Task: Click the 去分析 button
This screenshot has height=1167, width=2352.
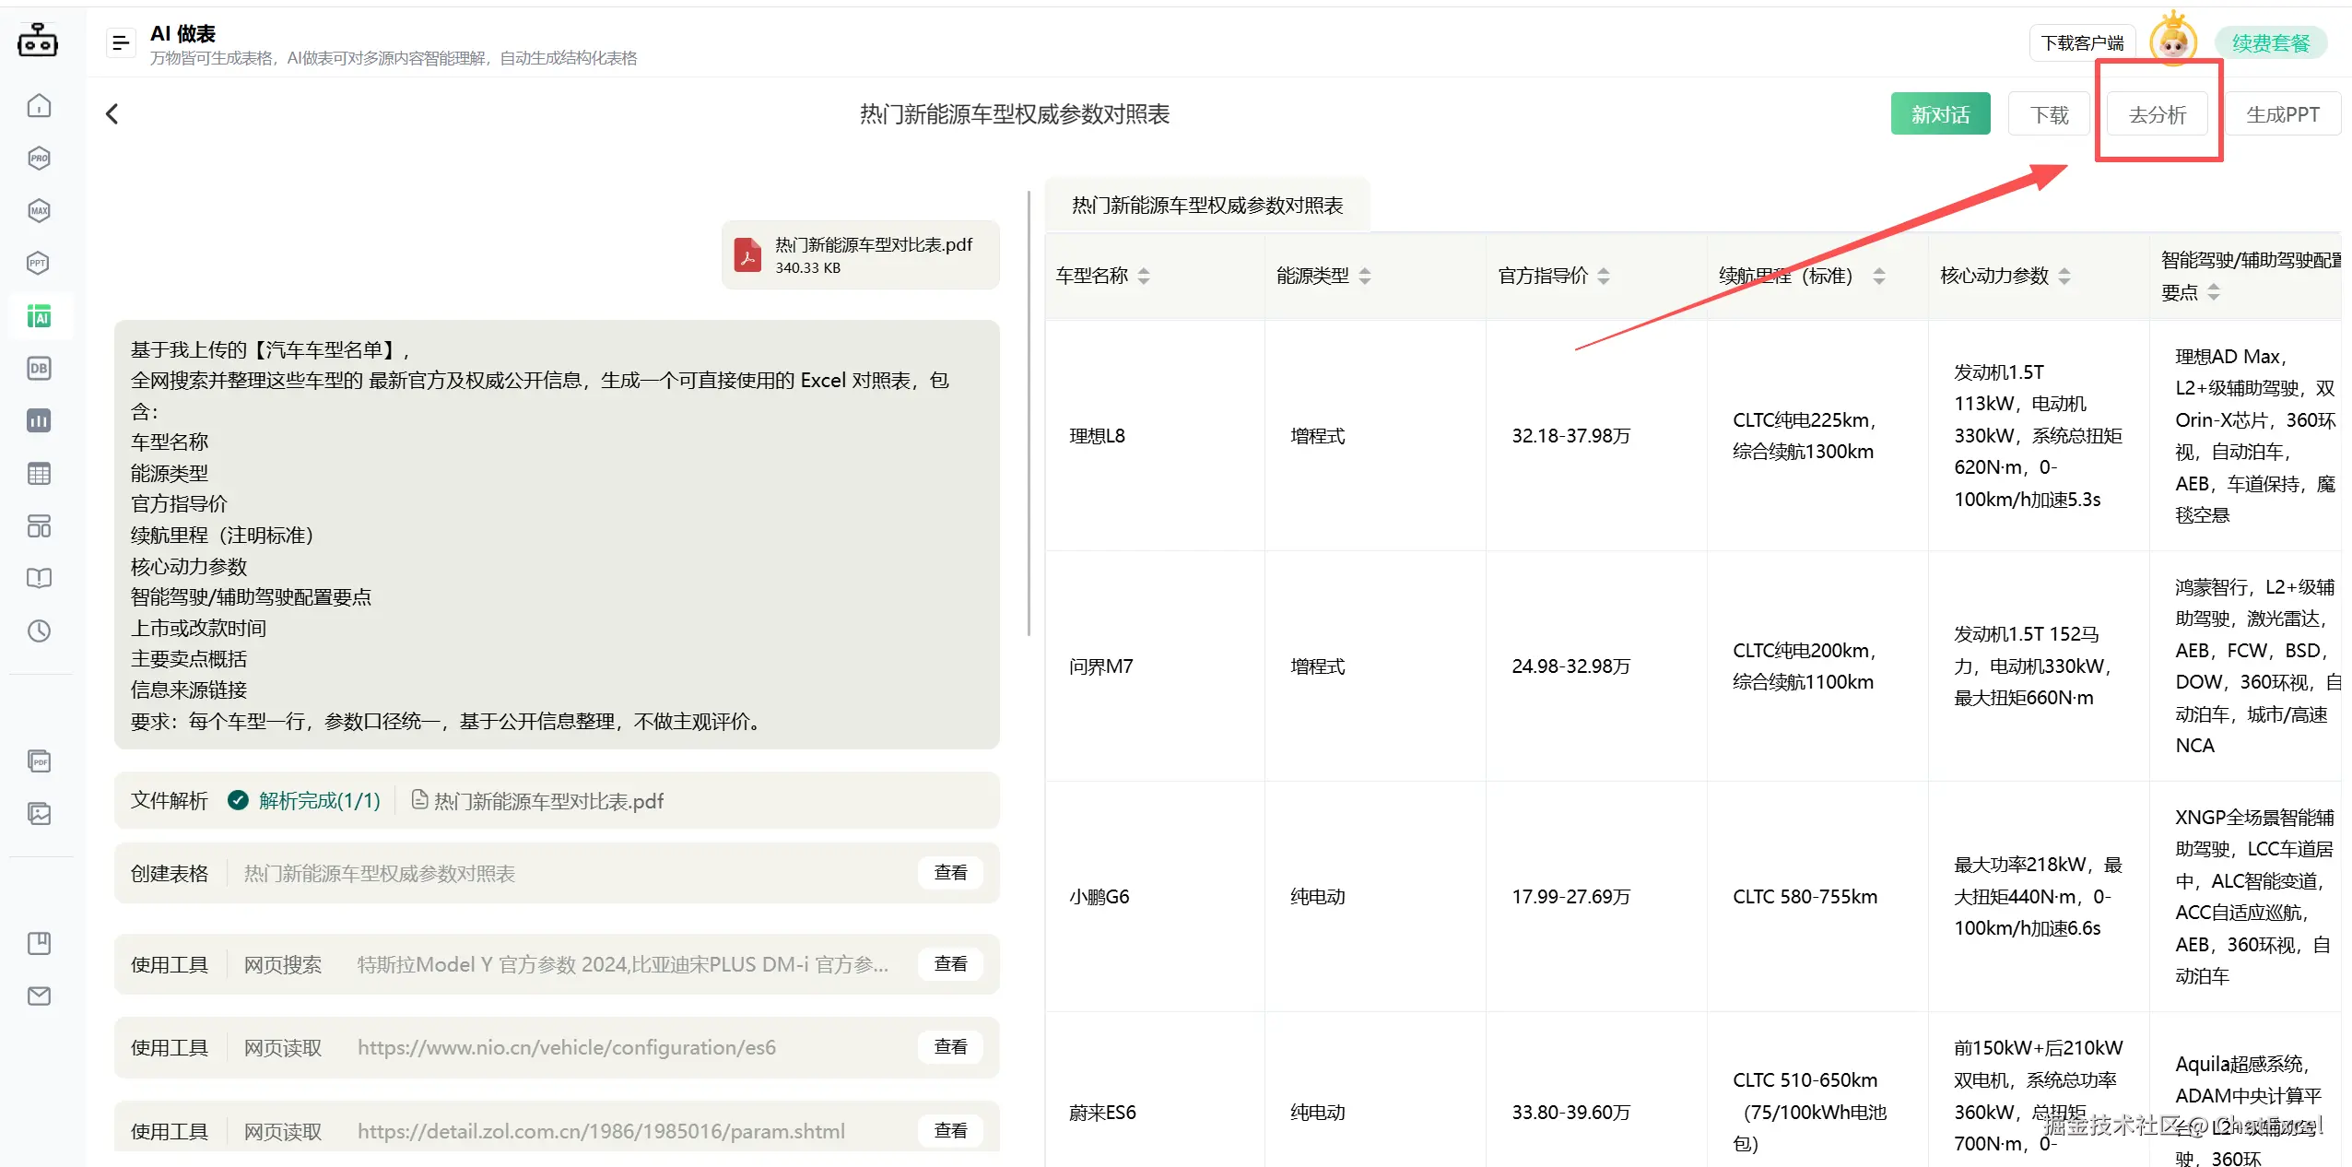Action: (2157, 114)
